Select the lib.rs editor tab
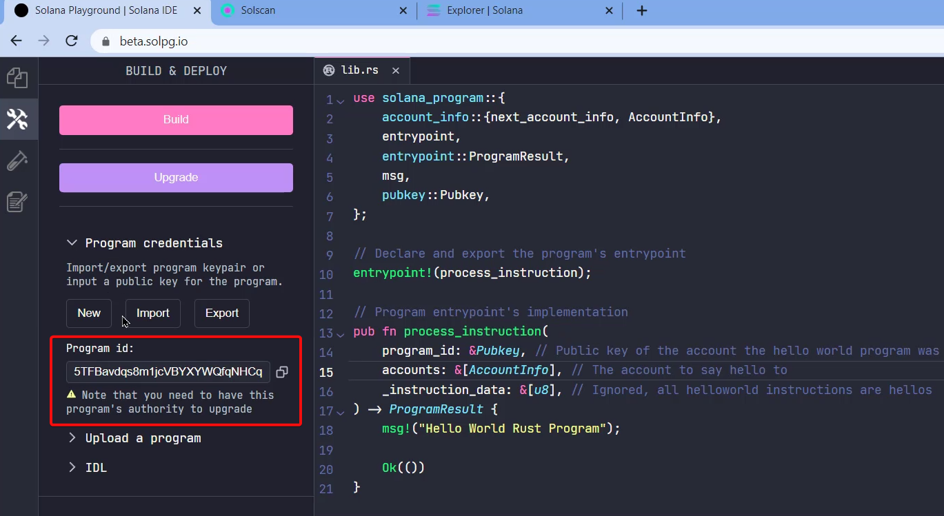Screen dimensions: 944x516 tap(361, 70)
